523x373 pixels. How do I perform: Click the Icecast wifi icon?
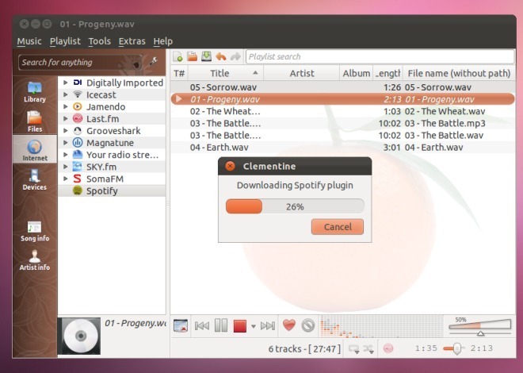click(x=78, y=94)
